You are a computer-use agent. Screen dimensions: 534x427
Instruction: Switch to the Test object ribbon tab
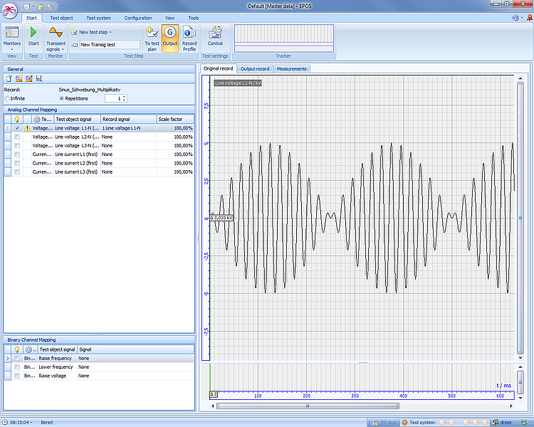tap(61, 18)
